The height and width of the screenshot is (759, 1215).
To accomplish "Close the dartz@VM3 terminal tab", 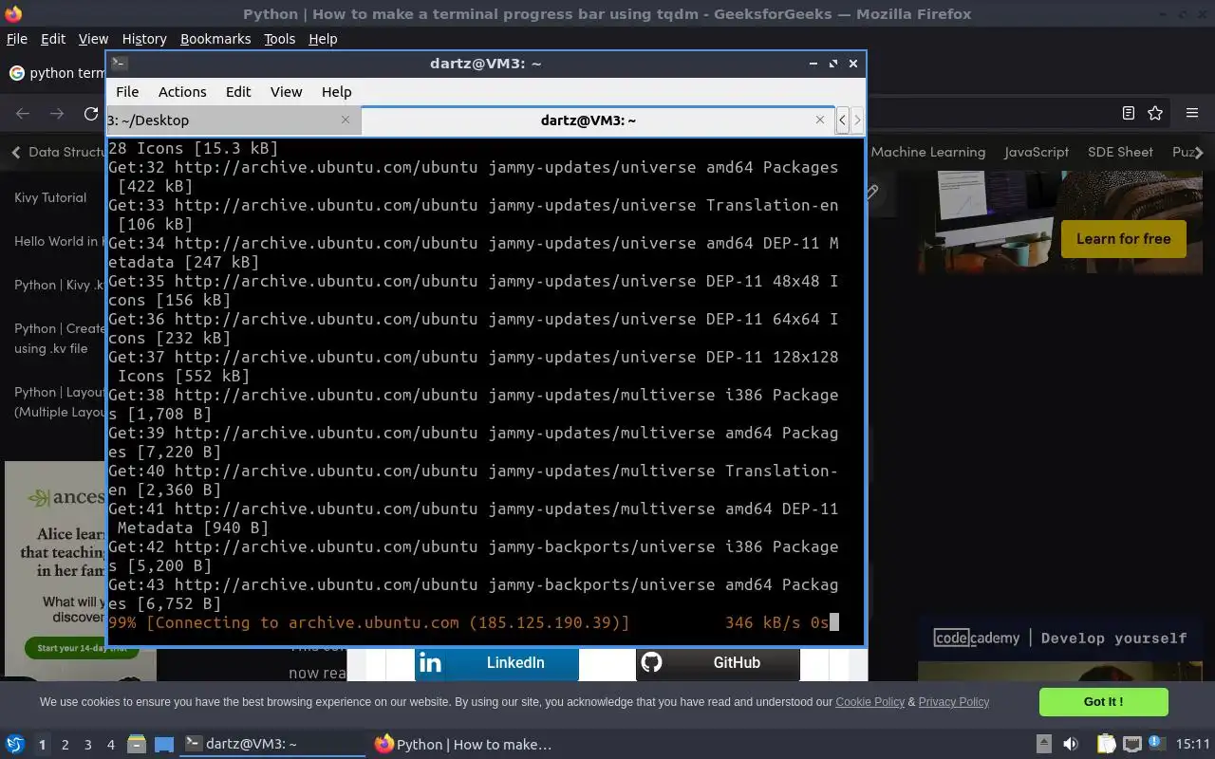I will (820, 120).
